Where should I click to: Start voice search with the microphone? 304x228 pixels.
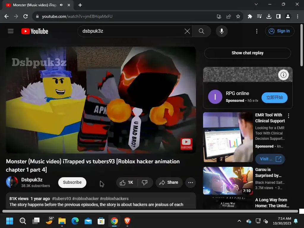point(221,31)
